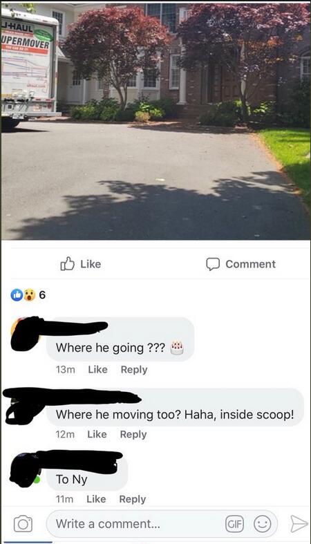Tap the thumbs-up Like icon under photo
The width and height of the screenshot is (311, 544).
tap(68, 264)
